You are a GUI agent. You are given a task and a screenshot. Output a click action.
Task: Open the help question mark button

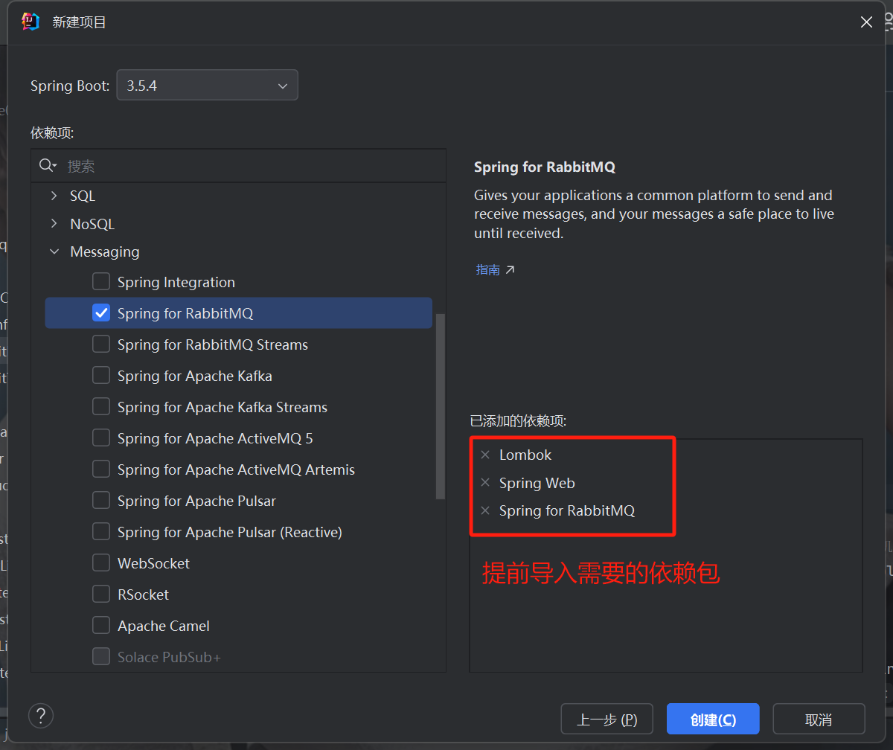(41, 716)
